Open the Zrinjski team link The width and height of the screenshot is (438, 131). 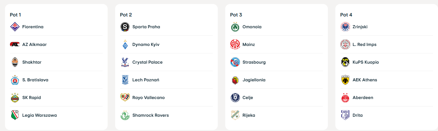360,27
